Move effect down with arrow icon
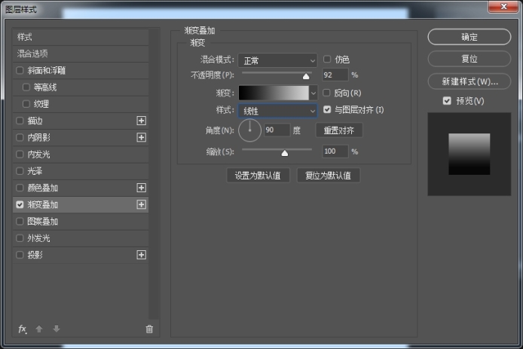This screenshot has height=349, width=523. (57, 329)
